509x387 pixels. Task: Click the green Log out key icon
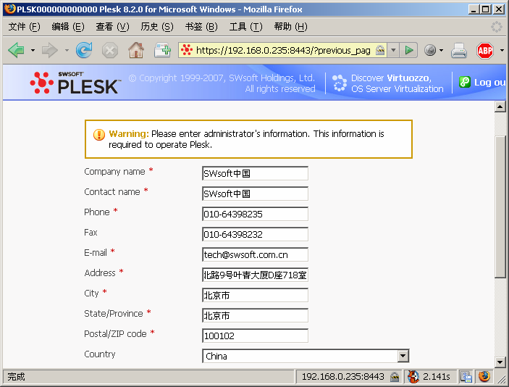(x=465, y=82)
